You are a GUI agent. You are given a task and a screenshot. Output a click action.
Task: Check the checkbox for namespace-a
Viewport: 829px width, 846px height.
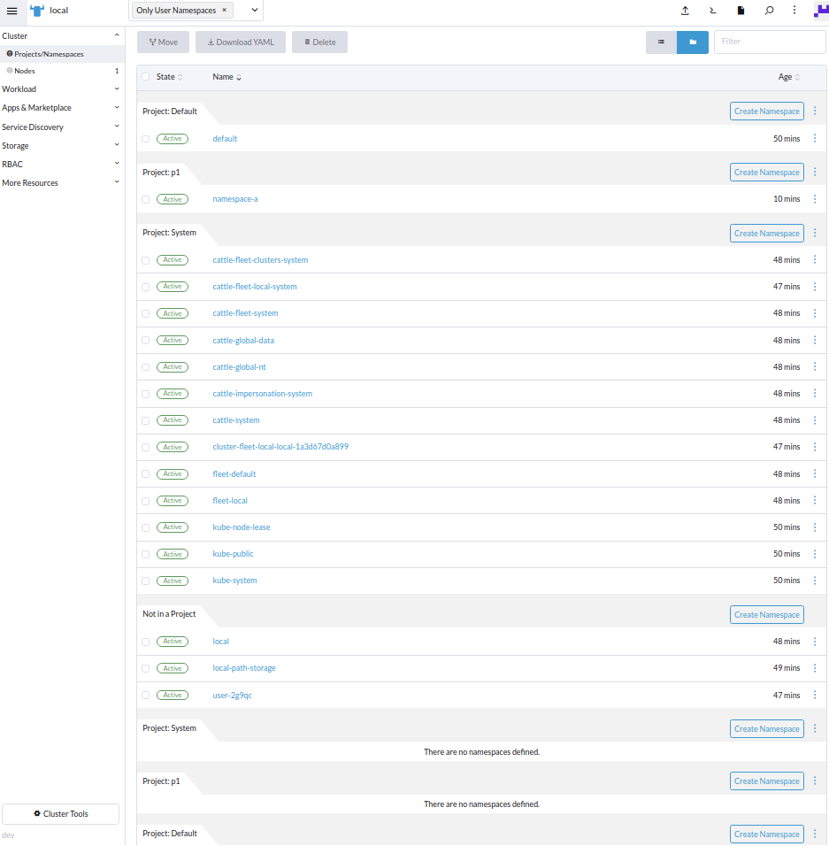coord(145,199)
